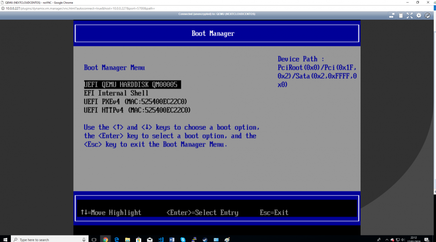This screenshot has width=436, height=242.
Task: Click volume speaker tray icon
Action: click(403, 239)
